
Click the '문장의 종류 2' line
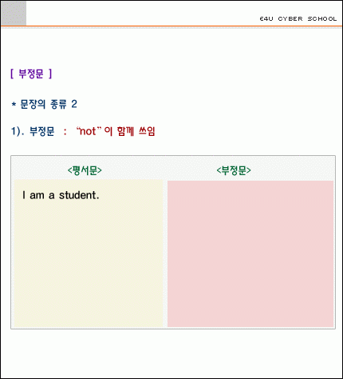click(x=44, y=104)
